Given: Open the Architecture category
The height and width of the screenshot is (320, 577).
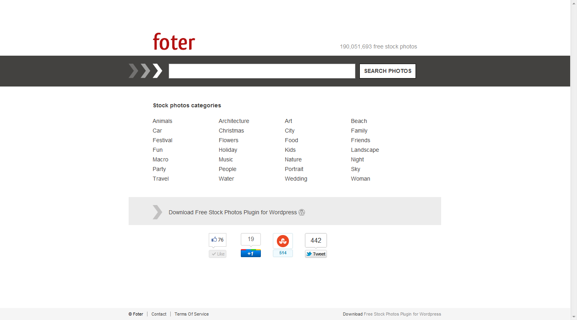Looking at the screenshot, I should click(234, 121).
